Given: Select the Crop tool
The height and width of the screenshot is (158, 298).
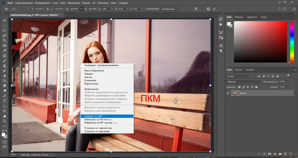Looking at the screenshot, I should pyautogui.click(x=4, y=40).
